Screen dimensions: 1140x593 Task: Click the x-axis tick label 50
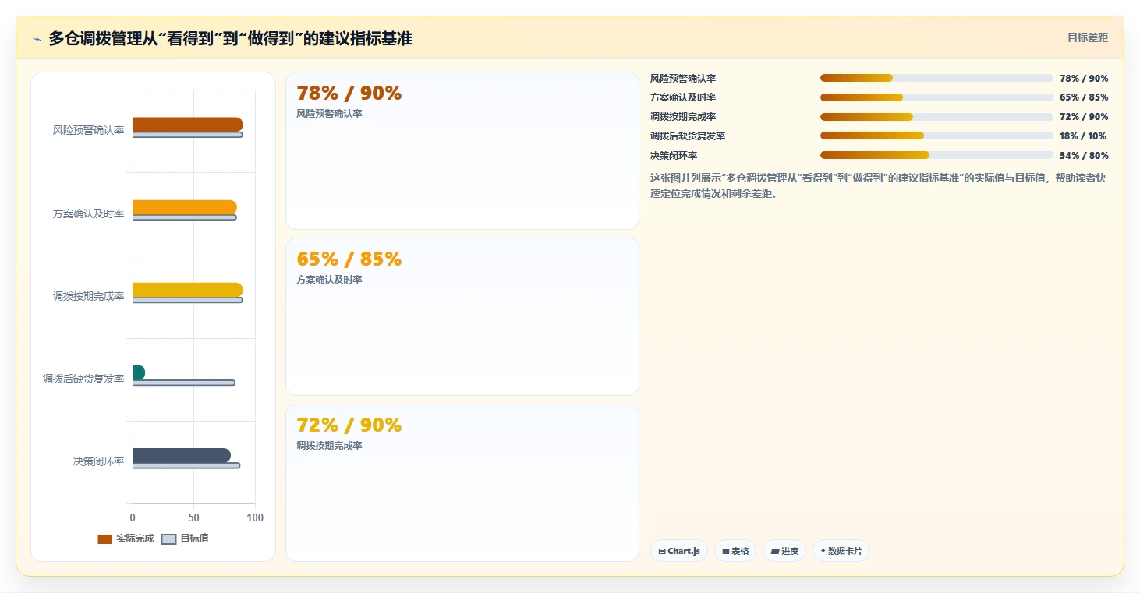193,517
